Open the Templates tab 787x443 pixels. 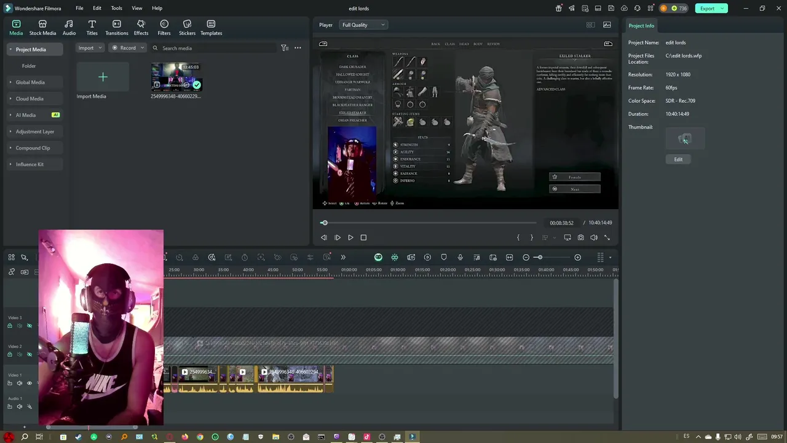211,28
